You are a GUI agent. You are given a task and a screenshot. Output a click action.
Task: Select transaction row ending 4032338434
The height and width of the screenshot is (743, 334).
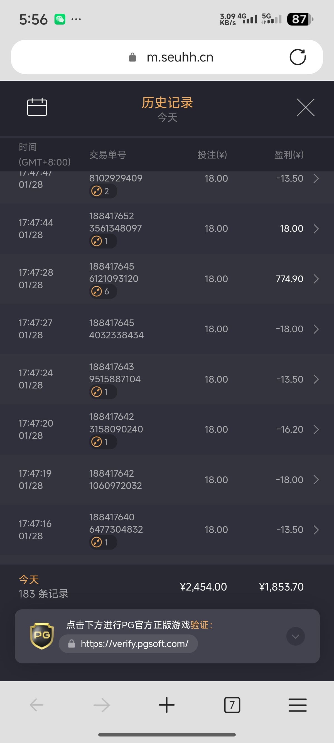point(167,329)
